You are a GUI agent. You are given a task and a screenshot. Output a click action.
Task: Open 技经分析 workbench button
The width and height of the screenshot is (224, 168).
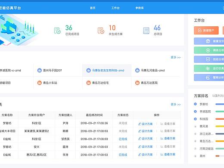(209, 59)
